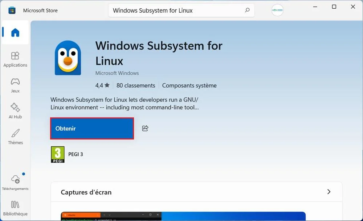Open the Thèmes section
The width and height of the screenshot is (363, 221).
pyautogui.click(x=15, y=137)
